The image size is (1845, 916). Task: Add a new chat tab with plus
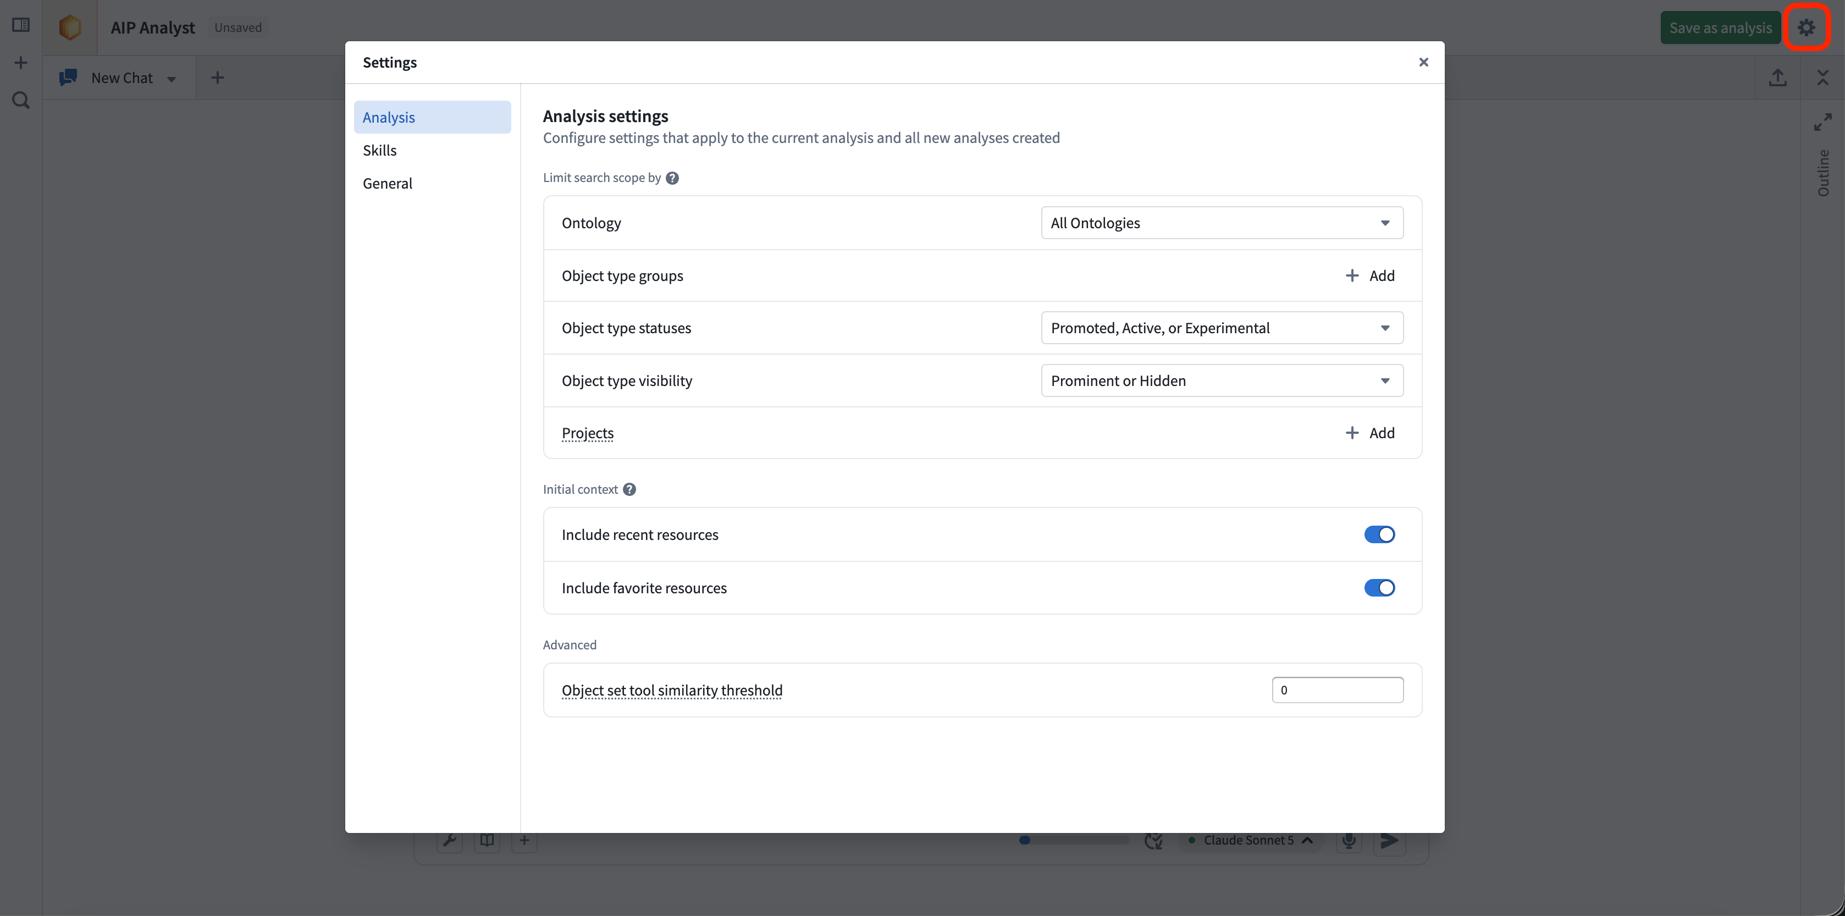pyautogui.click(x=218, y=78)
